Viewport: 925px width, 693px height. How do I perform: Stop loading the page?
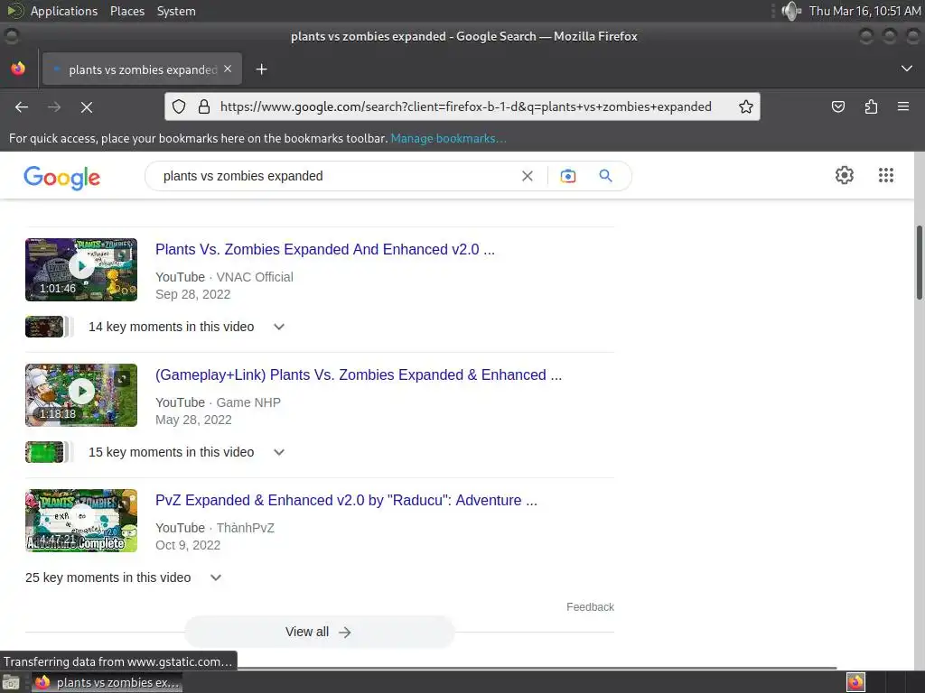pyautogui.click(x=87, y=106)
